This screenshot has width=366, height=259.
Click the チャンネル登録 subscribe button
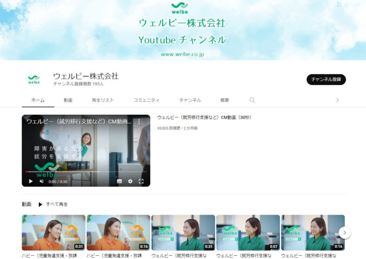[326, 80]
